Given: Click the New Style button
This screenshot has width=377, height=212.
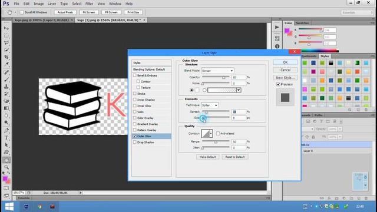Looking at the screenshot, I should pyautogui.click(x=285, y=78).
